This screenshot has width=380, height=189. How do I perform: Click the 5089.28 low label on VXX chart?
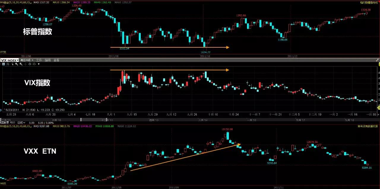[73, 184]
